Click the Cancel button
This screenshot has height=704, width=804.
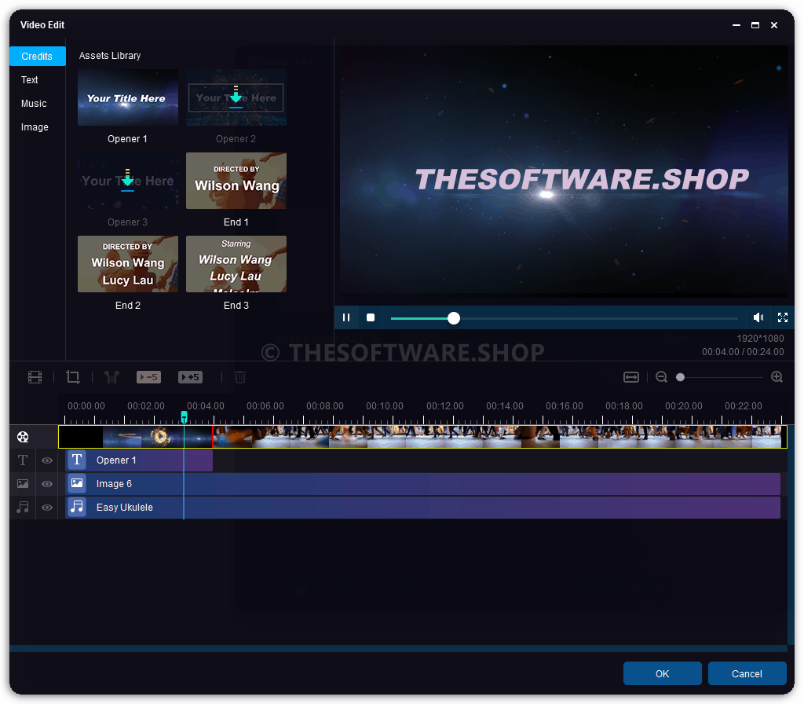pos(747,673)
